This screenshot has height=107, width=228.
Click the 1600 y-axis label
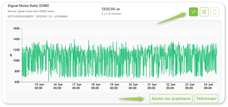point(16,28)
